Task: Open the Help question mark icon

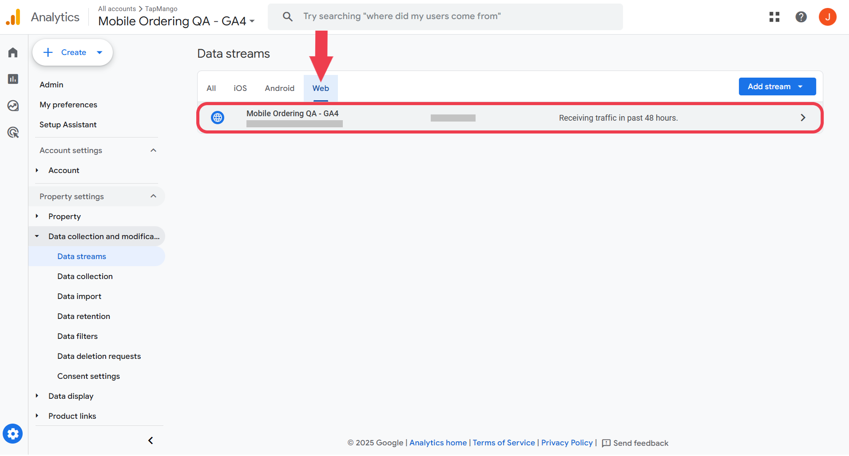Action: tap(801, 17)
